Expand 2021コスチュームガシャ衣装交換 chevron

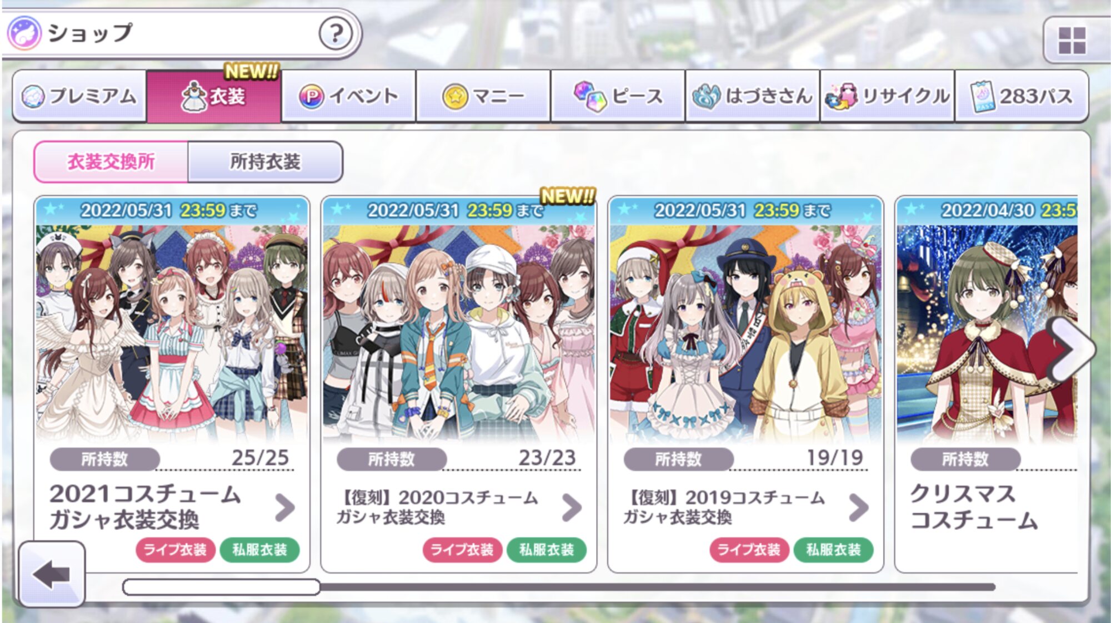coord(285,507)
